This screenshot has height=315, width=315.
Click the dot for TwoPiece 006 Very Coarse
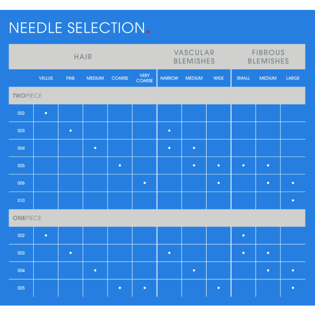[144, 183]
